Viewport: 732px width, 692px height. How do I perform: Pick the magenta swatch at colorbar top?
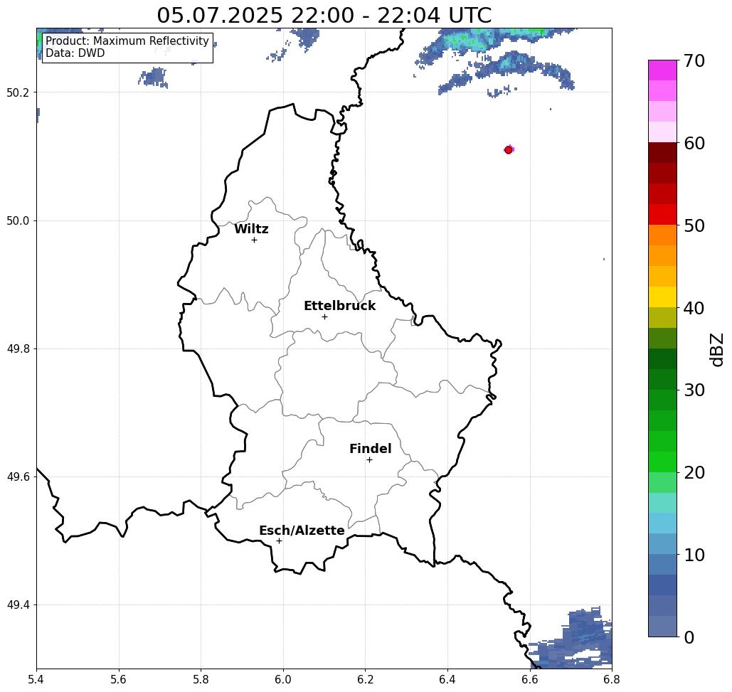[x=662, y=70]
